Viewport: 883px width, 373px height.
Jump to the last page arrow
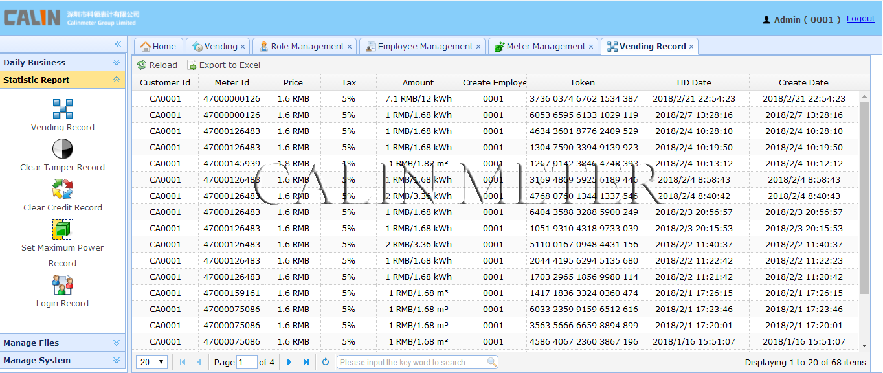pos(306,362)
